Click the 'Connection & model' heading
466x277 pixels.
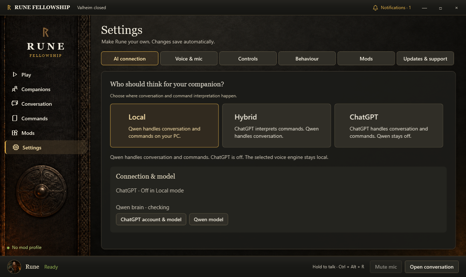click(145, 176)
